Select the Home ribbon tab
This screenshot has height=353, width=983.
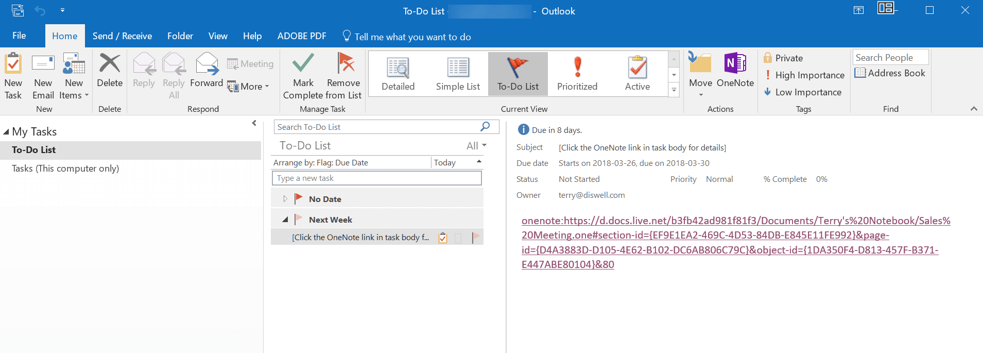coord(65,36)
